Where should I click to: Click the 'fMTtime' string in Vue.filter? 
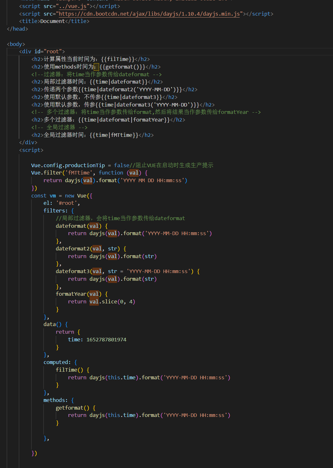pos(79,173)
